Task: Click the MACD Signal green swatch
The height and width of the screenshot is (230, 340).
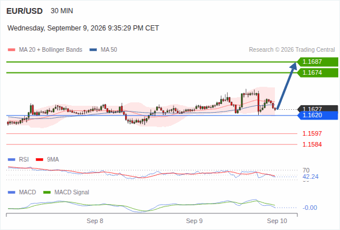Action: point(47,193)
